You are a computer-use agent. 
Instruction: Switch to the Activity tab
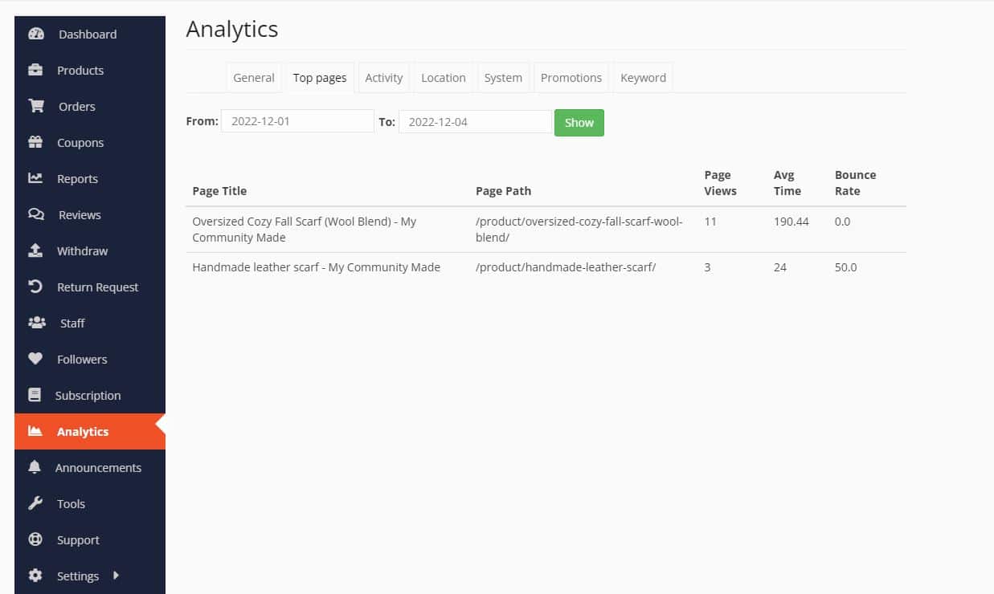[383, 78]
